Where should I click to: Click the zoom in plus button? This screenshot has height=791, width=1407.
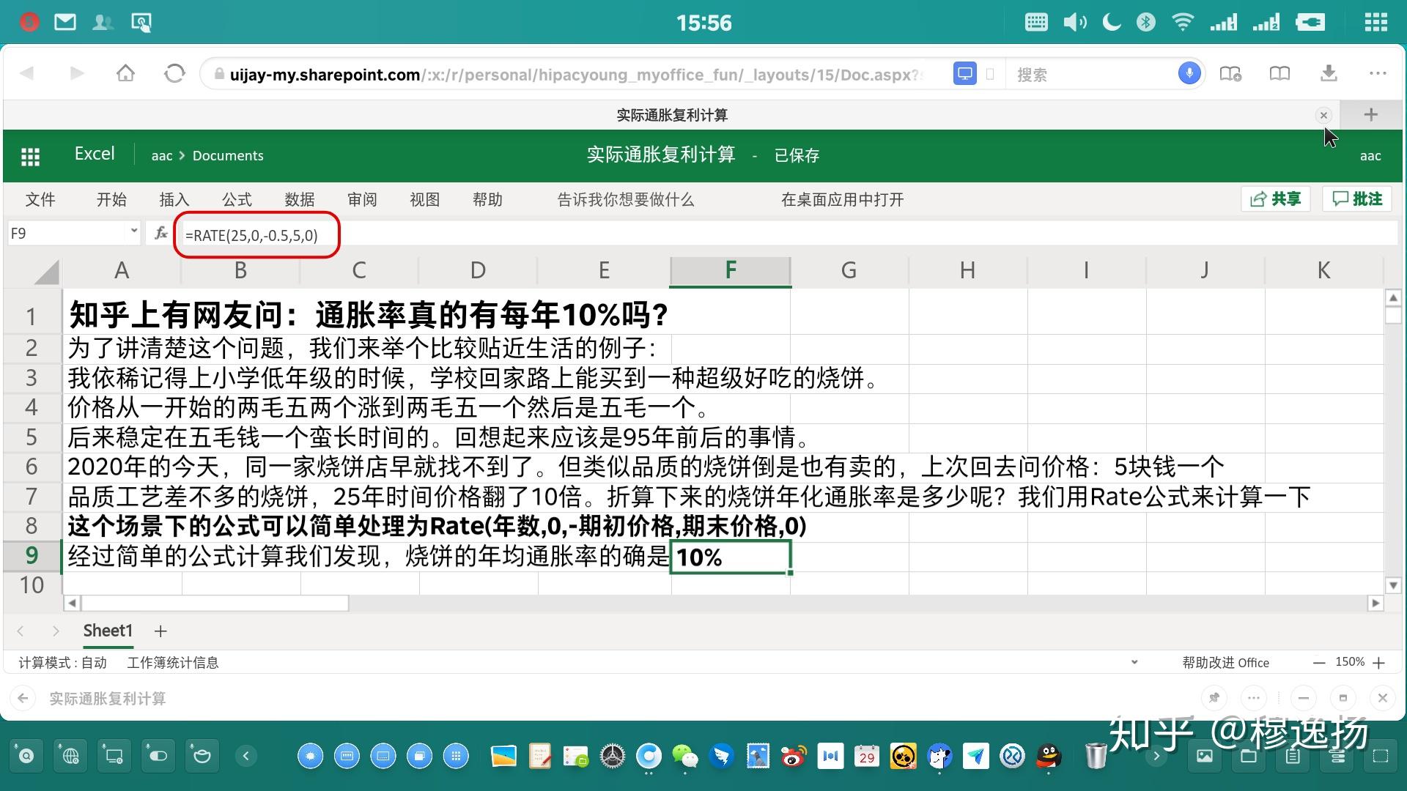click(x=1379, y=663)
